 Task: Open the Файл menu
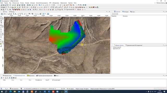(x=2, y=3)
